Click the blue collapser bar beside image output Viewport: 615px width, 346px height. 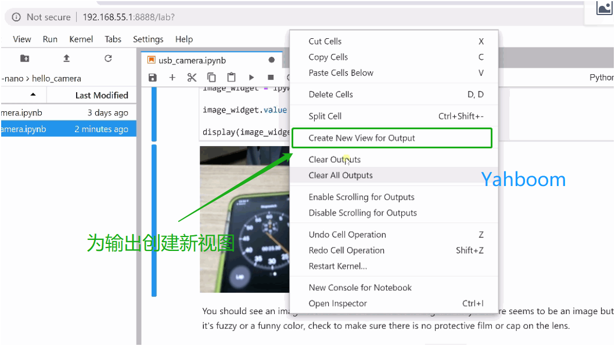pos(154,220)
